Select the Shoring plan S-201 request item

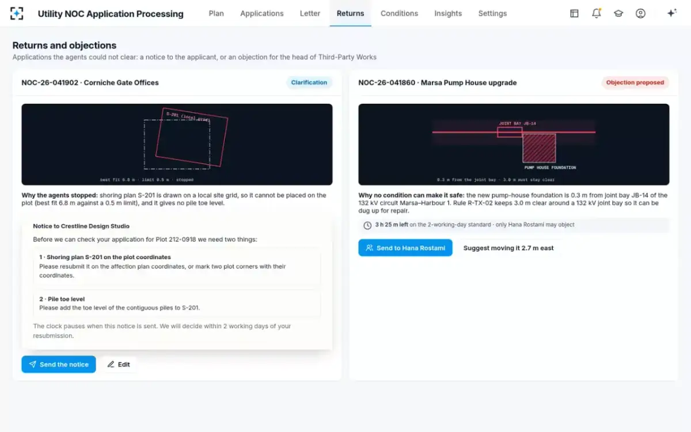click(x=177, y=267)
